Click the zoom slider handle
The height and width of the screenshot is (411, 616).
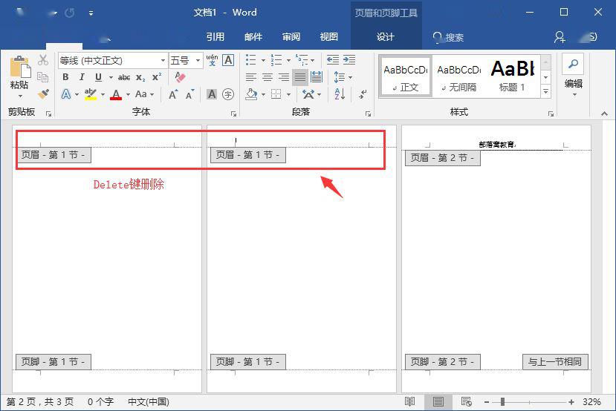pyautogui.click(x=502, y=402)
